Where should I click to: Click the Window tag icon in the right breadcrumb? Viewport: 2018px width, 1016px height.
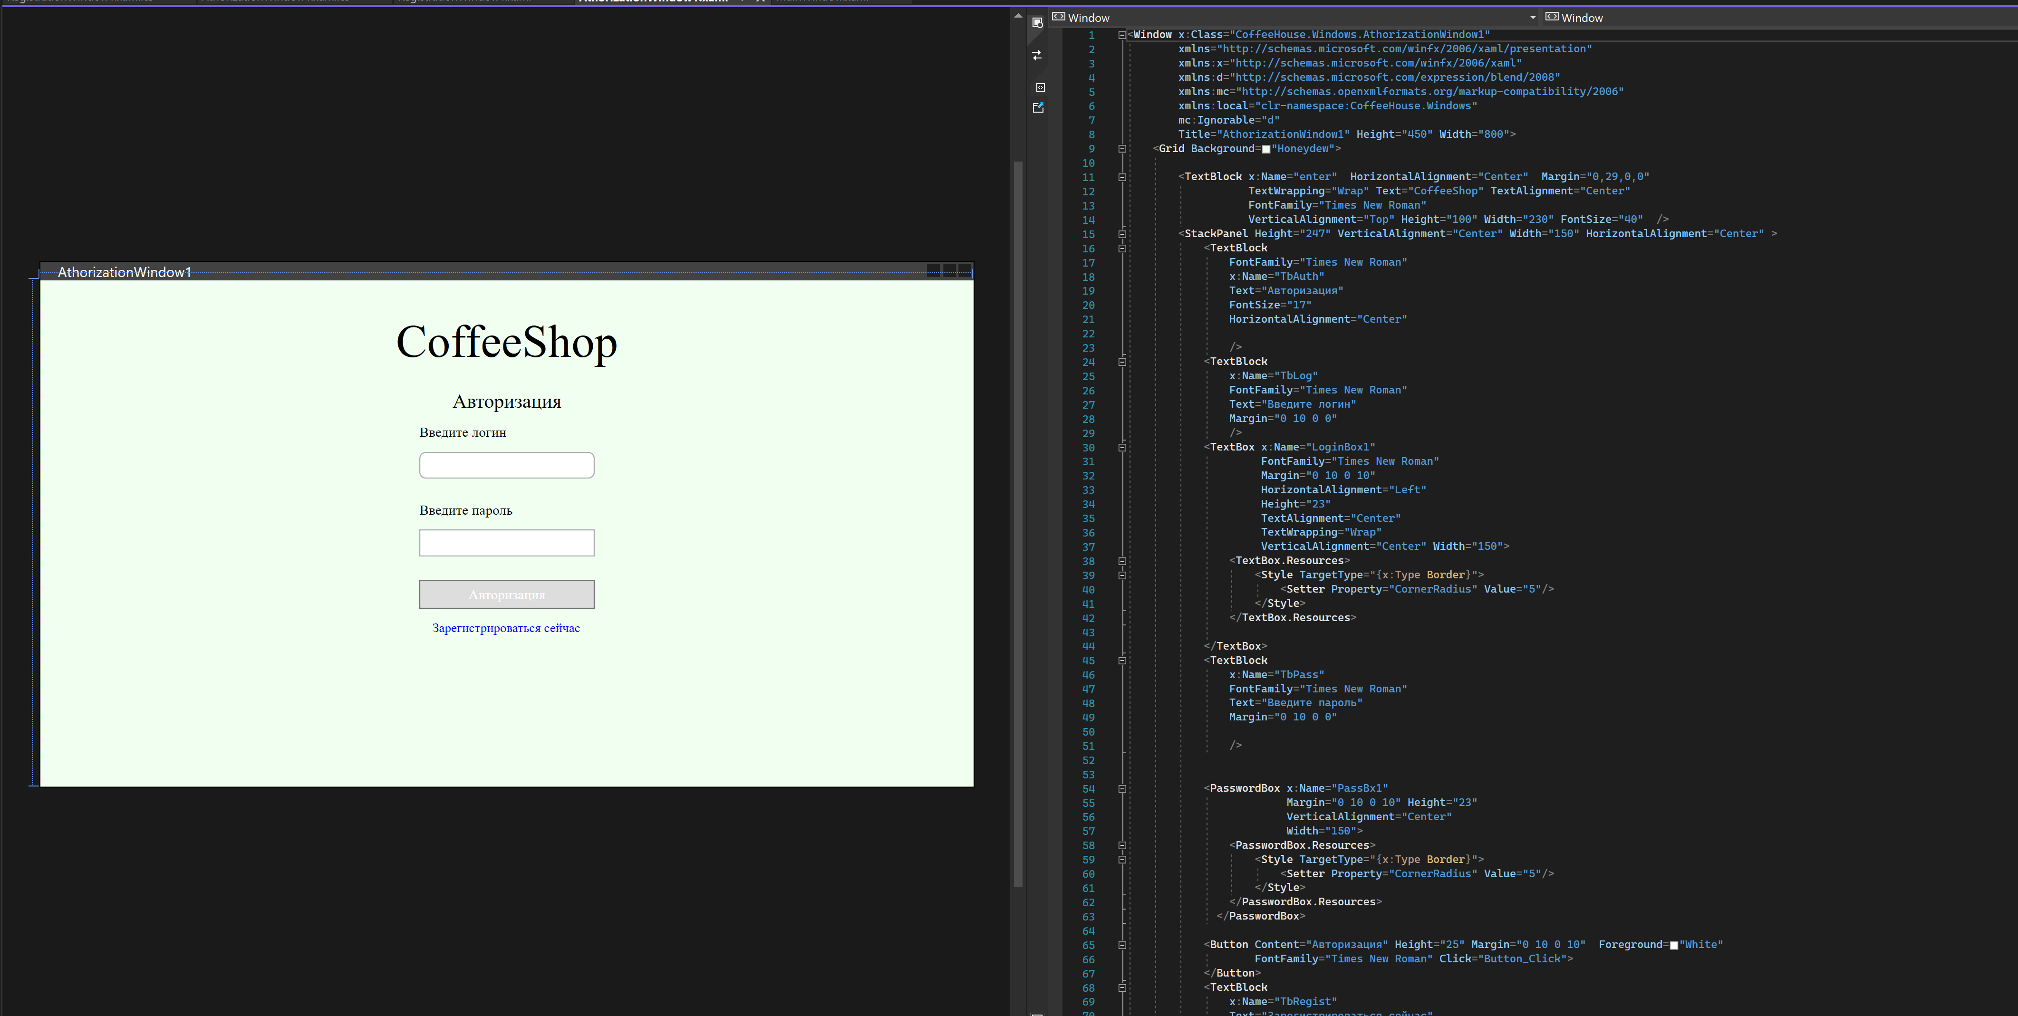click(x=1553, y=17)
